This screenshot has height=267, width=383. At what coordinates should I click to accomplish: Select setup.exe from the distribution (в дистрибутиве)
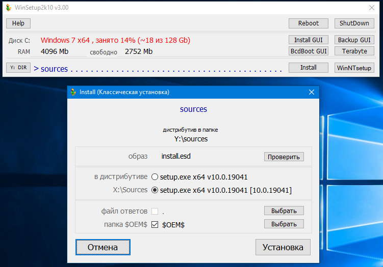(x=155, y=177)
